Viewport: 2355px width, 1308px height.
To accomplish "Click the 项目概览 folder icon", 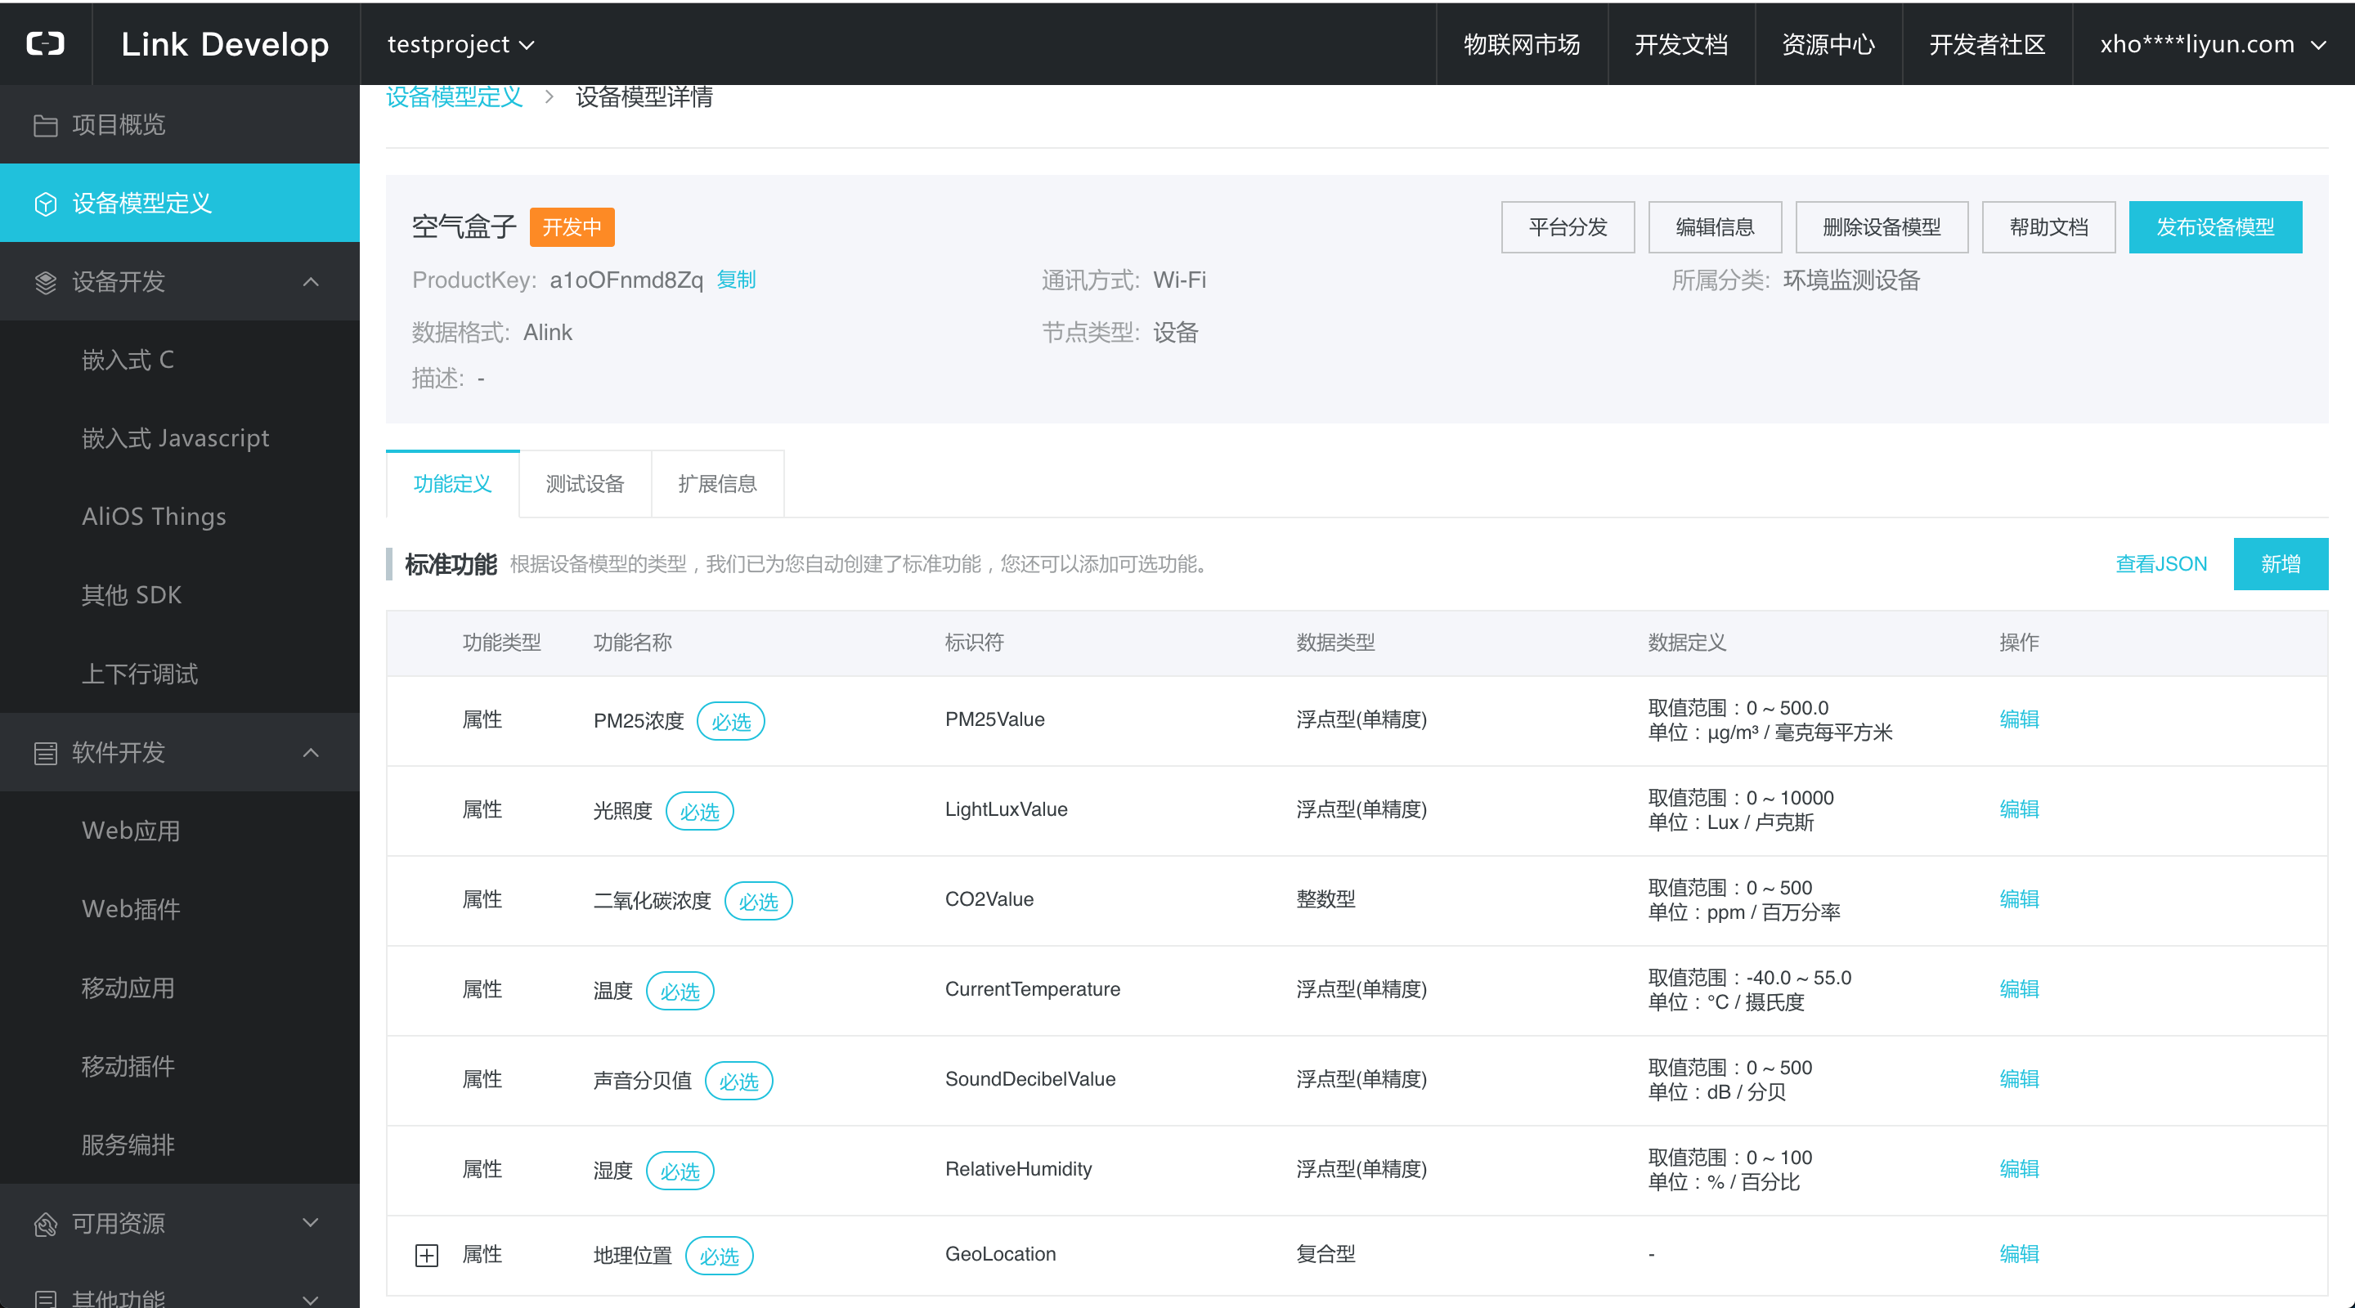I will (46, 125).
